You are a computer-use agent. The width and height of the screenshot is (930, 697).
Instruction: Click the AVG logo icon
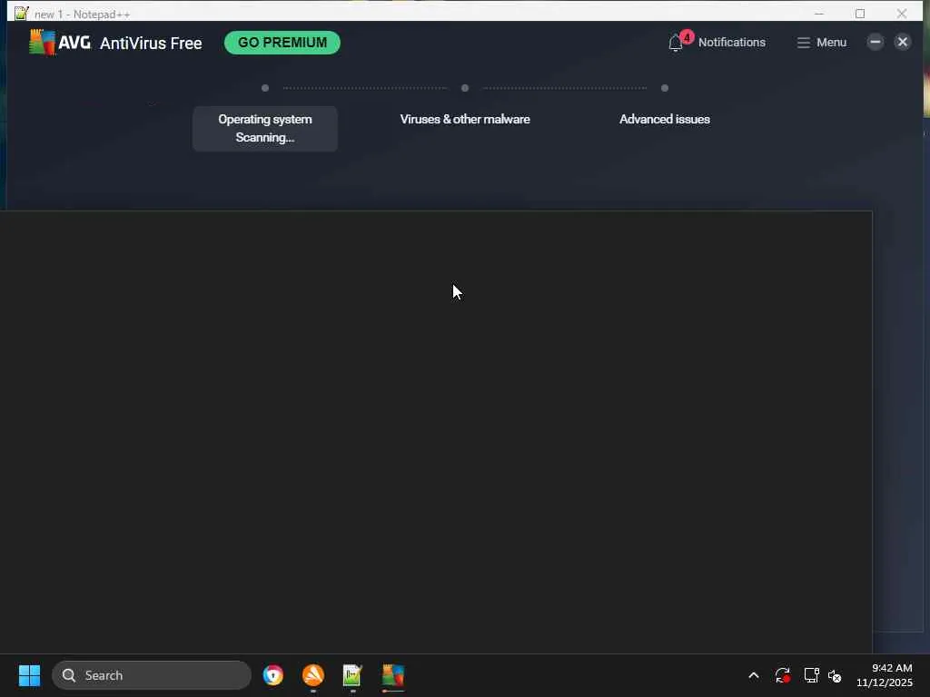[x=42, y=42]
